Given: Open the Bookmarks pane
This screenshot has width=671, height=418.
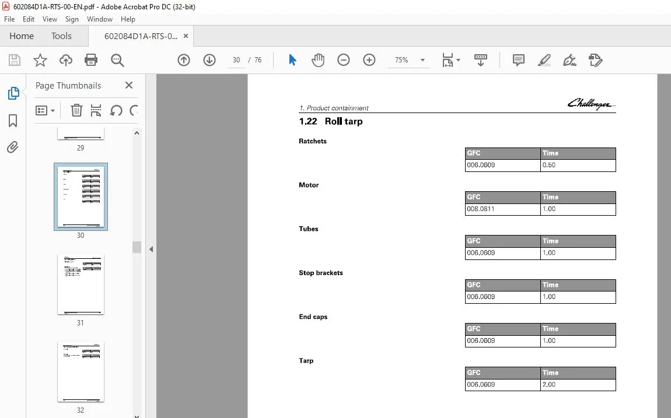Looking at the screenshot, I should [x=13, y=121].
